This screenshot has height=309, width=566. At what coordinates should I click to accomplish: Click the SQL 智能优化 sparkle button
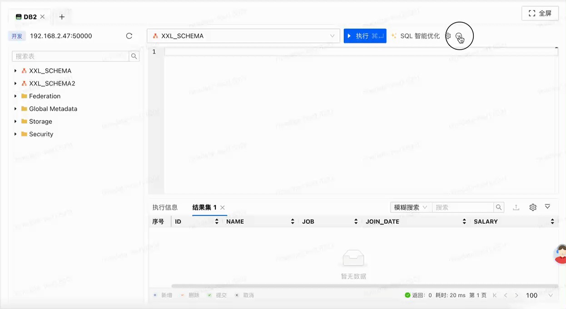416,36
